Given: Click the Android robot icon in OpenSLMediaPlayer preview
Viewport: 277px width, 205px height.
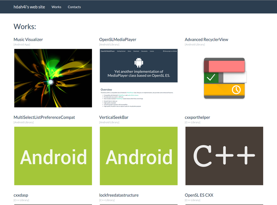Looking at the screenshot, I should [138, 63].
